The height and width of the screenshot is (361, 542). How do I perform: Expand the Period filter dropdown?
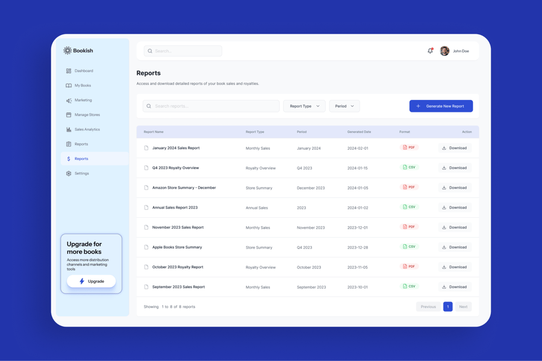click(344, 106)
